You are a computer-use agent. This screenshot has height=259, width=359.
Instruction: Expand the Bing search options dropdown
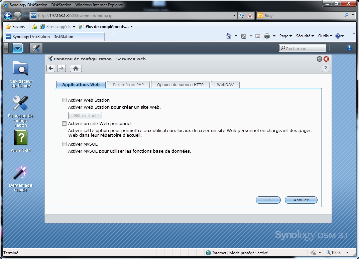[x=353, y=15]
